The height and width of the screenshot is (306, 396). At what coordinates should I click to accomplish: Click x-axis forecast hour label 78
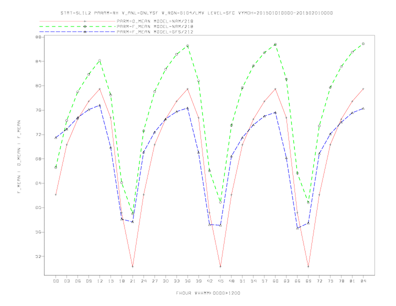341,281
